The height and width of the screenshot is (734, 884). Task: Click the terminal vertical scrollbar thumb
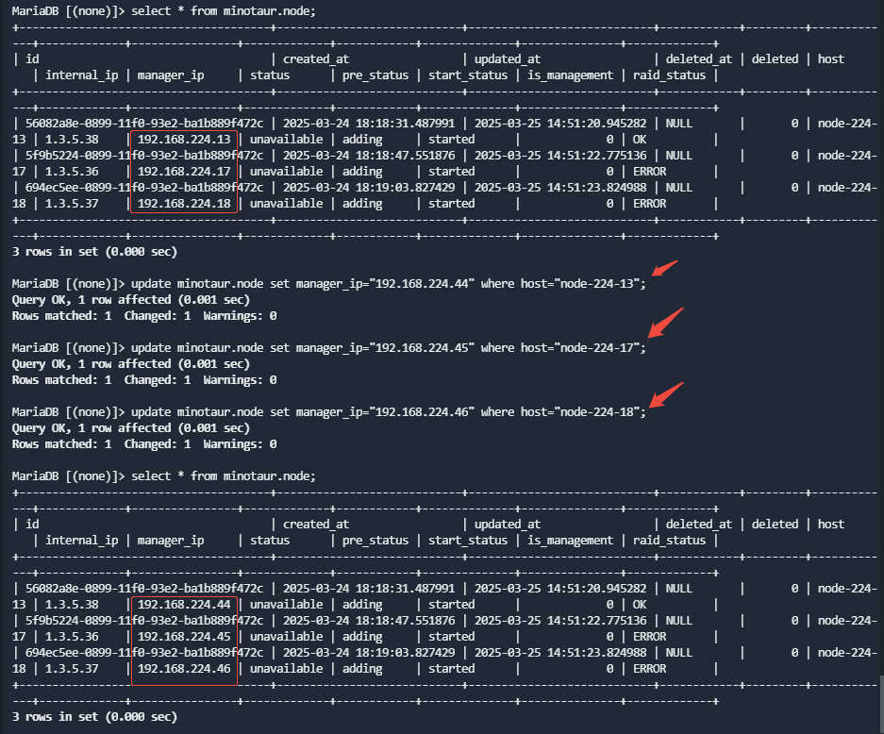pos(880,704)
